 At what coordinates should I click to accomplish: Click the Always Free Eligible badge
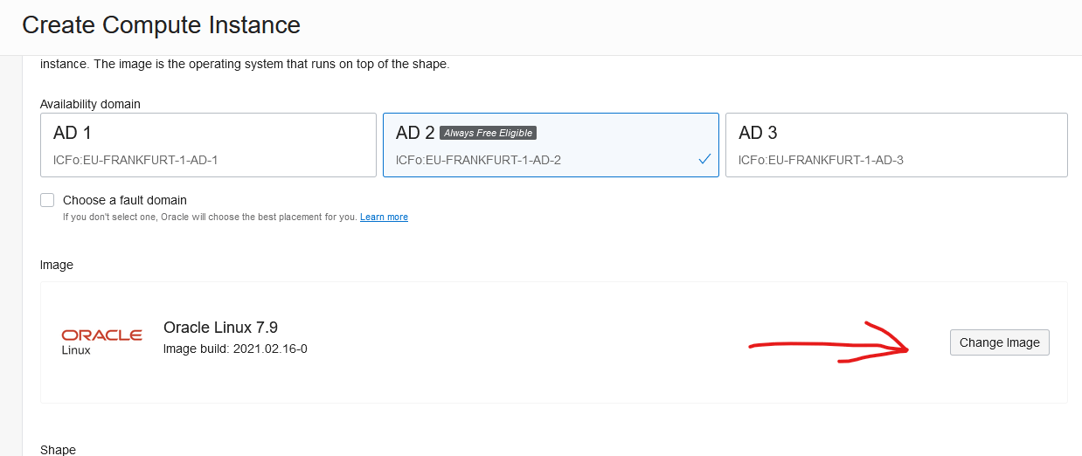pyautogui.click(x=488, y=133)
